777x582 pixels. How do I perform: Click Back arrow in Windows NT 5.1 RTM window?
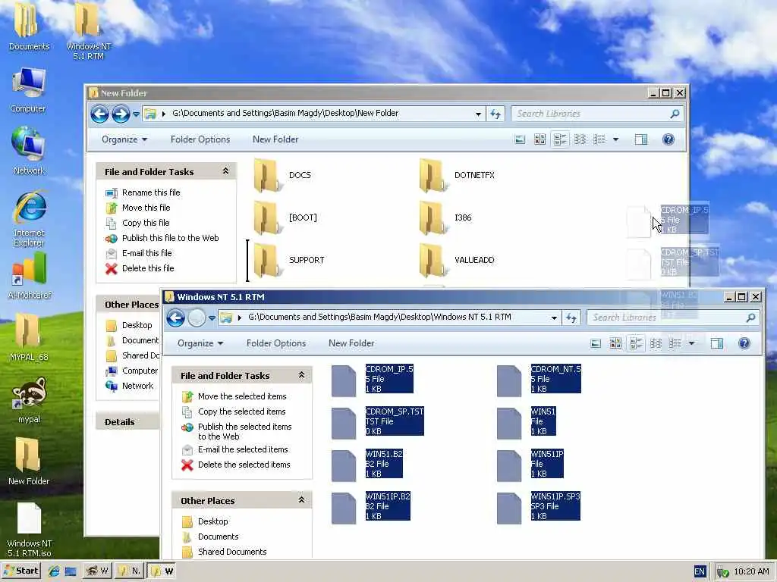pyautogui.click(x=175, y=318)
